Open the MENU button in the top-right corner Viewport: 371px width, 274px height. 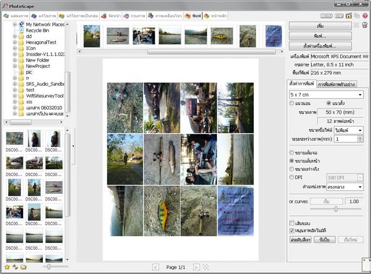coord(326,16)
